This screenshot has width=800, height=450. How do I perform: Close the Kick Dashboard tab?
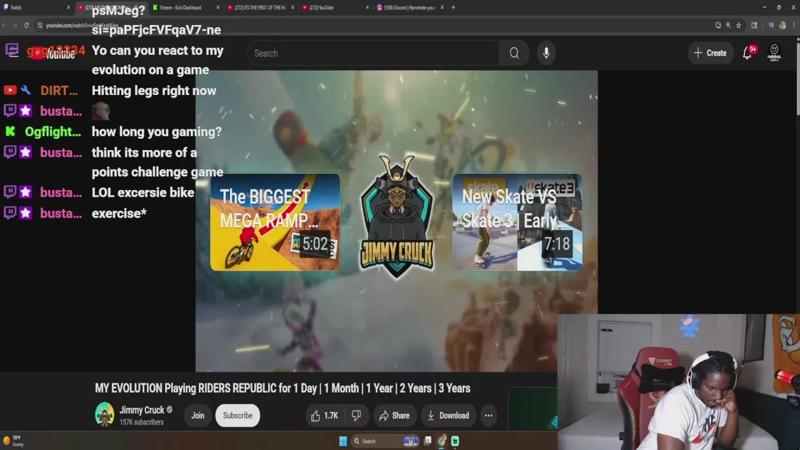pyautogui.click(x=218, y=7)
